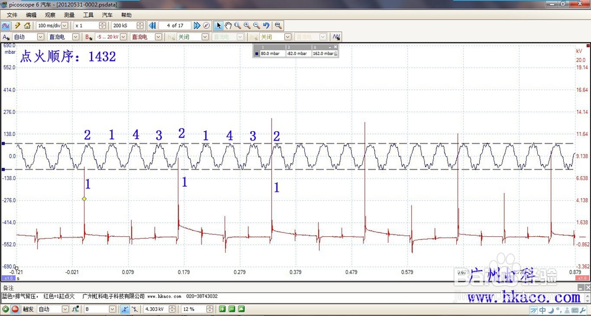Stop capturing with the red stop button
The height and width of the screenshot is (316, 591).
click(15, 310)
